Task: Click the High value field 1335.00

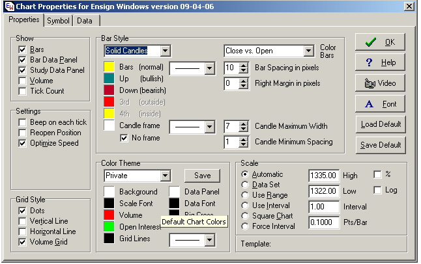Action: click(x=323, y=176)
